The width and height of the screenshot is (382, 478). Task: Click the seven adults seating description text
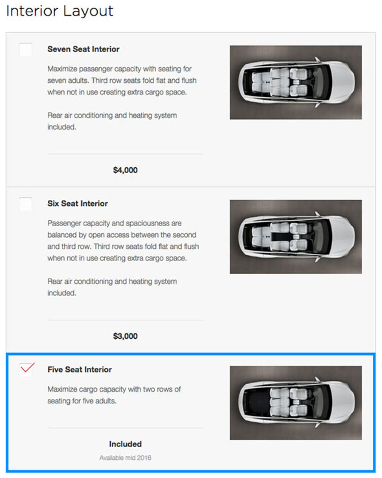(x=121, y=80)
